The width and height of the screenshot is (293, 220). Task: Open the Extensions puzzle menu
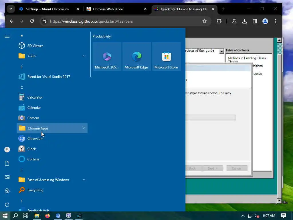(x=219, y=21)
